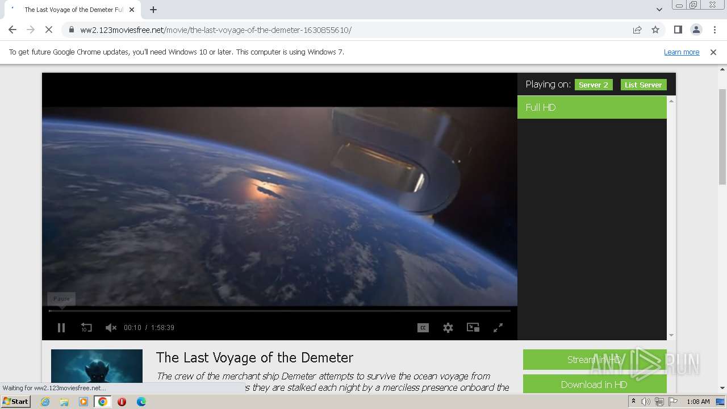727x409 pixels.
Task: Bookmark this page with star icon
Action: [x=655, y=30]
